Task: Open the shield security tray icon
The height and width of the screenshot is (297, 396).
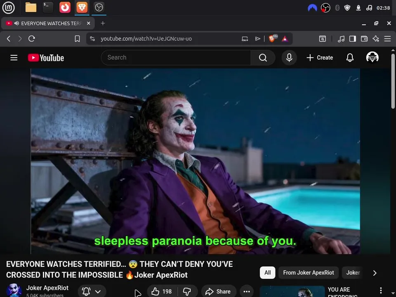Action: [347, 8]
